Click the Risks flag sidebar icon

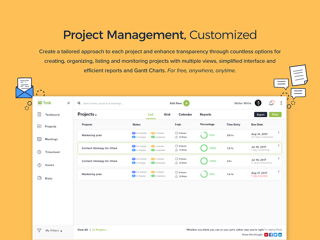click(x=39, y=178)
